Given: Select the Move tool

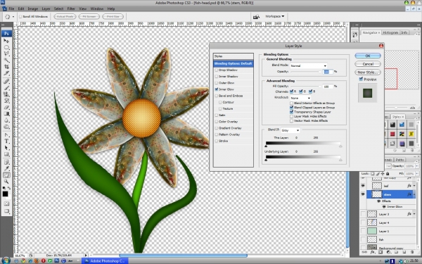Looking at the screenshot, I should (6, 41).
